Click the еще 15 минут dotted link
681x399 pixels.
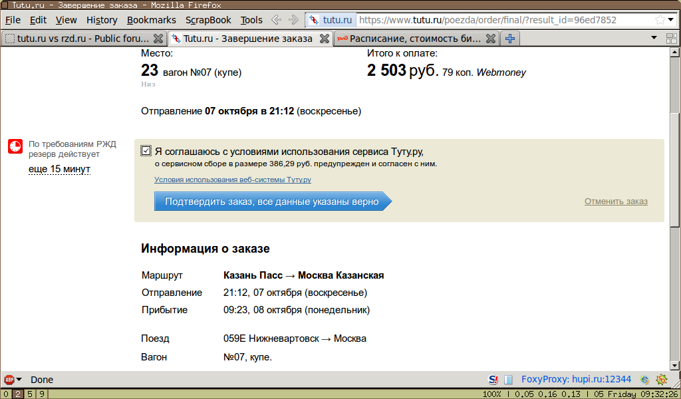(x=59, y=169)
